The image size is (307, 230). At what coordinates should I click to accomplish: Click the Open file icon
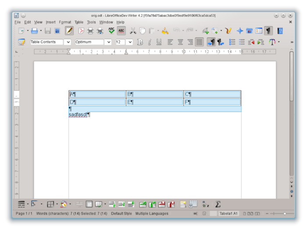pos(34,31)
